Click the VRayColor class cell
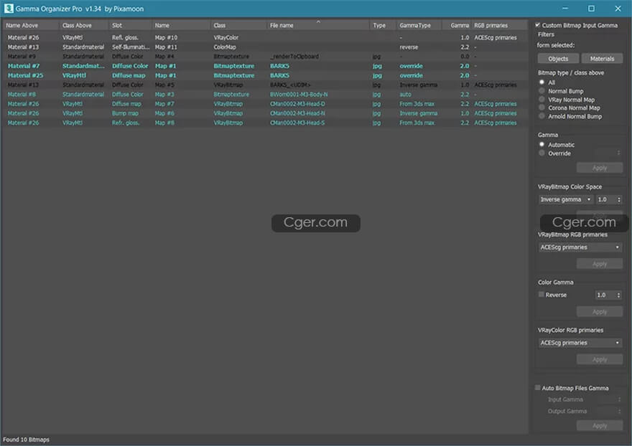Image resolution: width=632 pixels, height=446 pixels. point(226,37)
